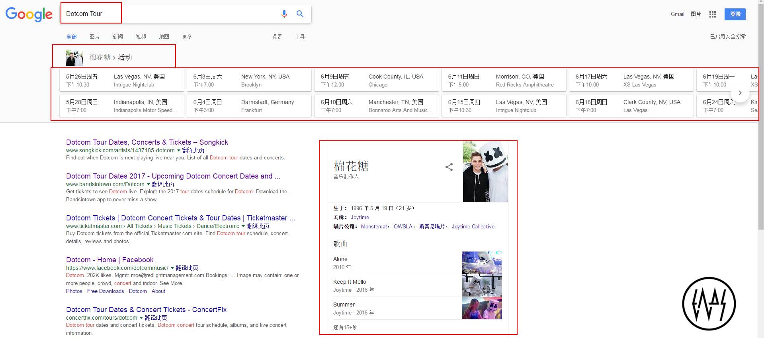Switch to the 新闻 tab
This screenshot has height=338, width=764.
(118, 37)
